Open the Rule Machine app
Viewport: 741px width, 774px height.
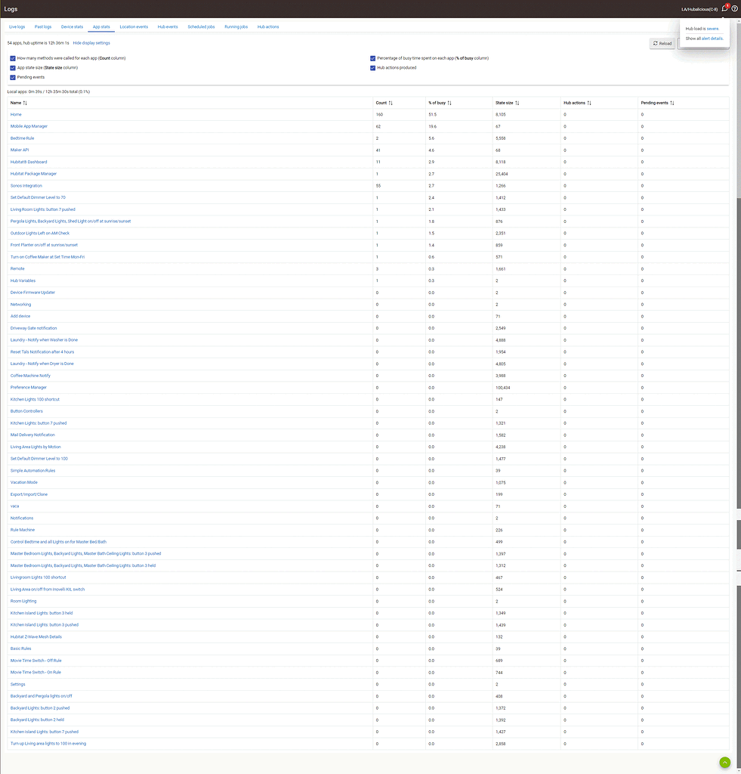(x=22, y=530)
